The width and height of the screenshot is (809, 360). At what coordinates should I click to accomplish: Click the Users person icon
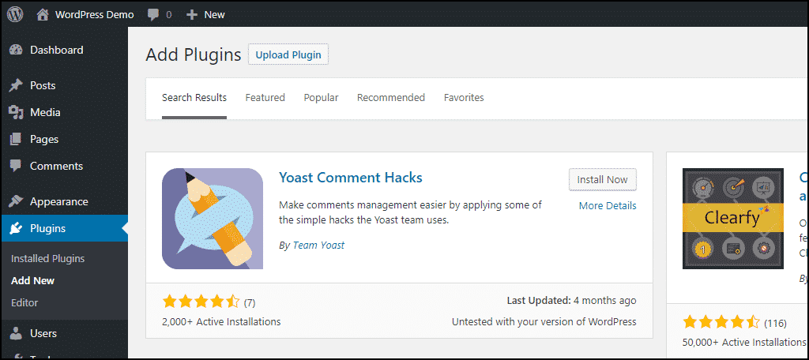click(16, 334)
